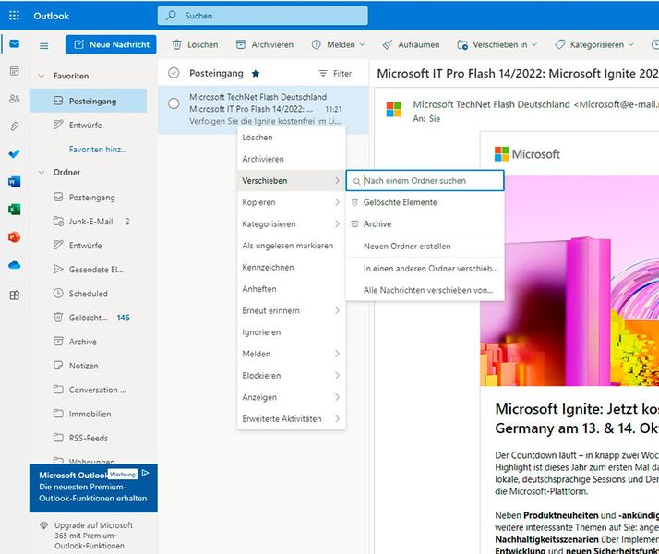Viewport: 659px width, 554px height.
Task: Open the Immobilien folder
Action: (x=89, y=414)
